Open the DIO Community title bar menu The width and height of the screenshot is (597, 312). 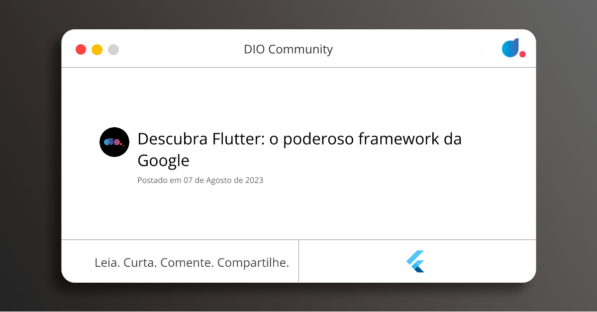(289, 49)
